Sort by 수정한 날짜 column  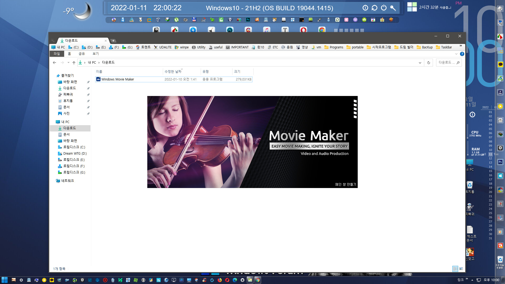pyautogui.click(x=181, y=72)
